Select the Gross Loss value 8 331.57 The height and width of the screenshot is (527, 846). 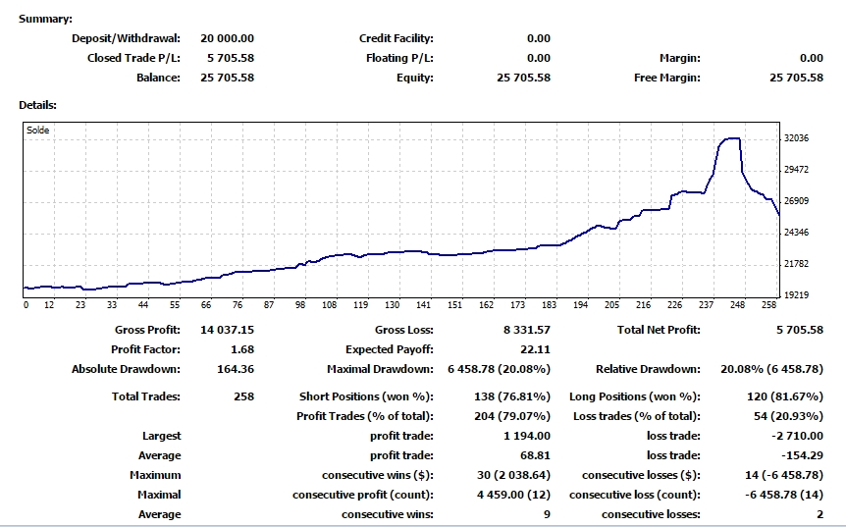coord(527,330)
